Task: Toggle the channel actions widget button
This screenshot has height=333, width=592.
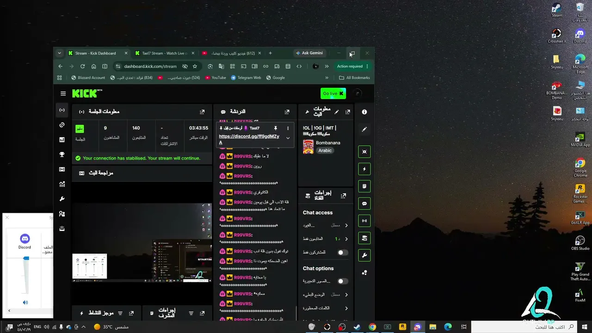Action: point(364,238)
